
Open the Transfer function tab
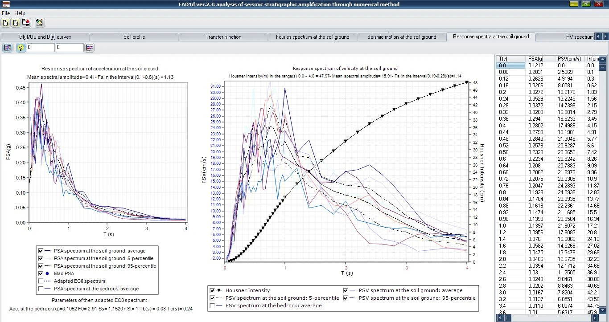[223, 37]
